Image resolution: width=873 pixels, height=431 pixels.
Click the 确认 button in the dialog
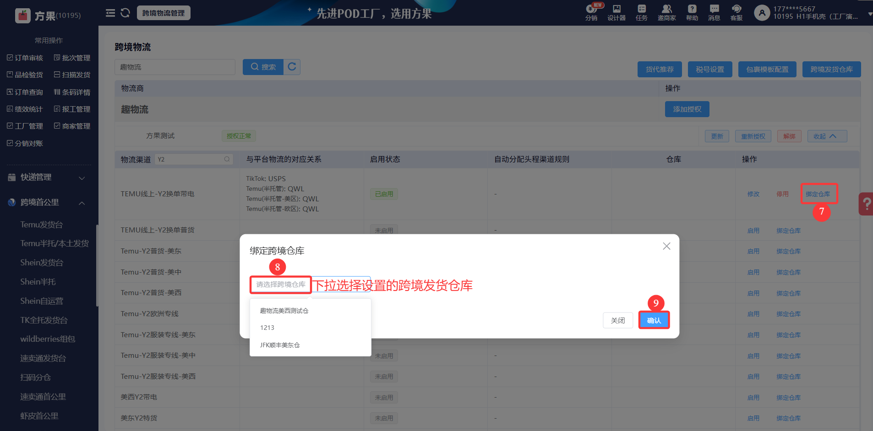[654, 320]
